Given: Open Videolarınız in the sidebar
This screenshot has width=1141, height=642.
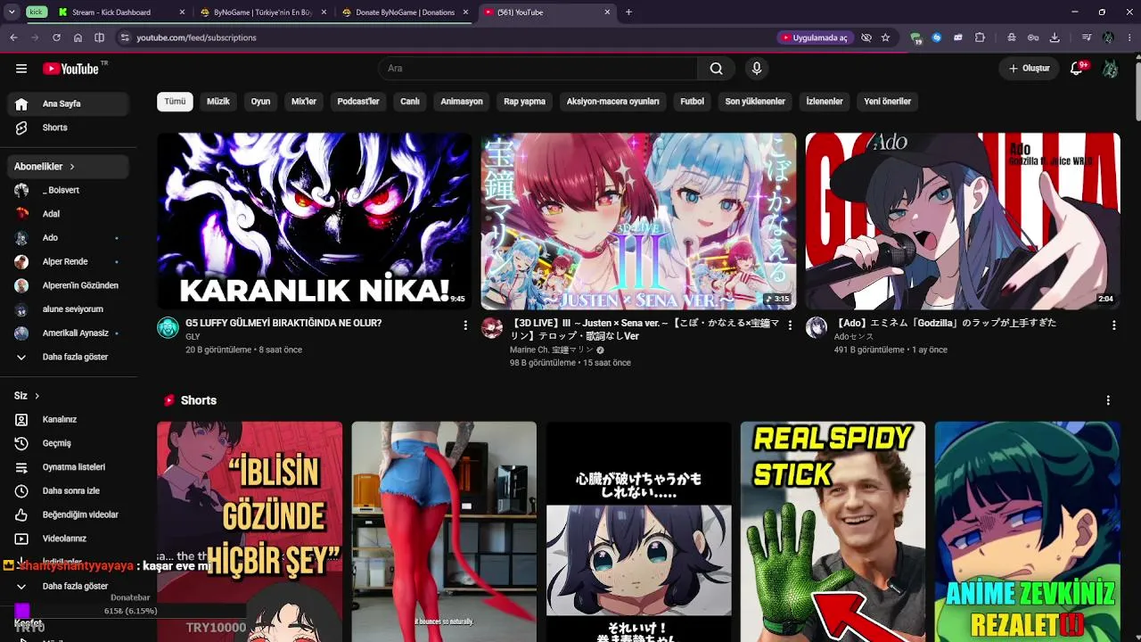Looking at the screenshot, I should pos(69,539).
